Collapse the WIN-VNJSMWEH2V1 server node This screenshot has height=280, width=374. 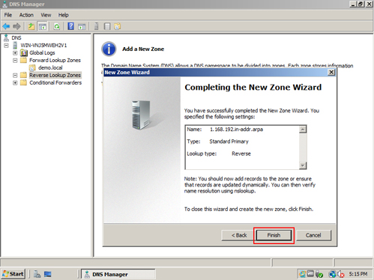click(6, 46)
